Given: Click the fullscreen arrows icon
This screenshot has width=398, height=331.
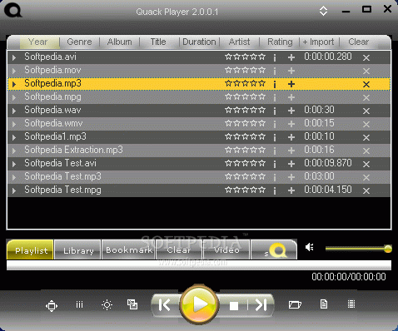Looking at the screenshot, I should click(52, 306).
